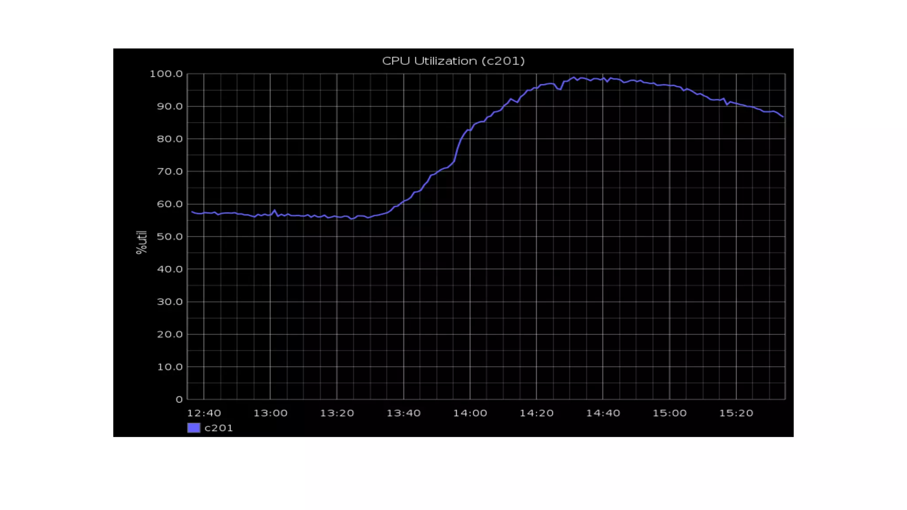The height and width of the screenshot is (510, 907).
Task: Click the 100.0 y-axis value
Action: (166, 74)
